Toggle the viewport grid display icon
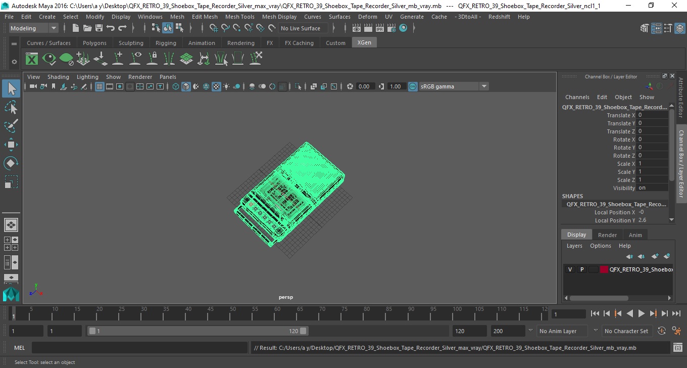Screen dimensions: 687x368 [100, 86]
